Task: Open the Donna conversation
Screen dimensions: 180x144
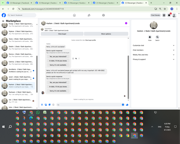Action: [x=18, y=55]
